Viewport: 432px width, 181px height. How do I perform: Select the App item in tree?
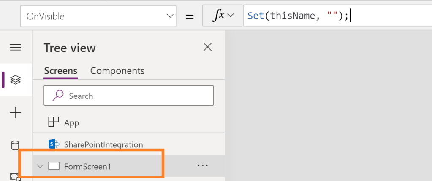pyautogui.click(x=71, y=123)
